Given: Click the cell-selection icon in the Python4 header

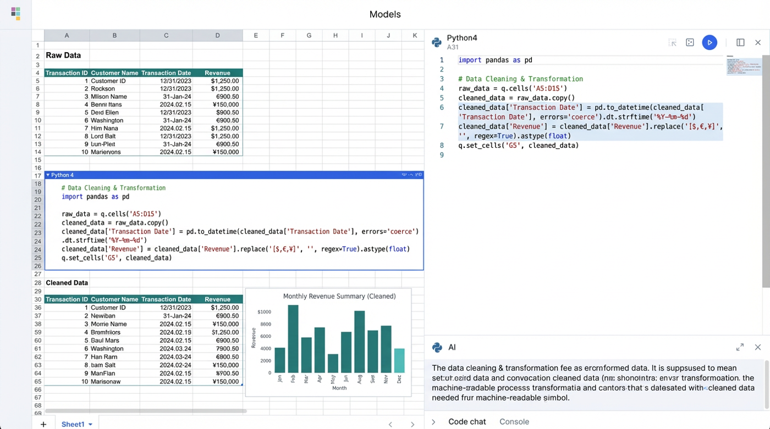Looking at the screenshot, I should point(672,42).
